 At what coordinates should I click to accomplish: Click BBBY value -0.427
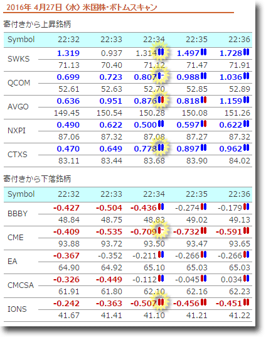point(66,207)
